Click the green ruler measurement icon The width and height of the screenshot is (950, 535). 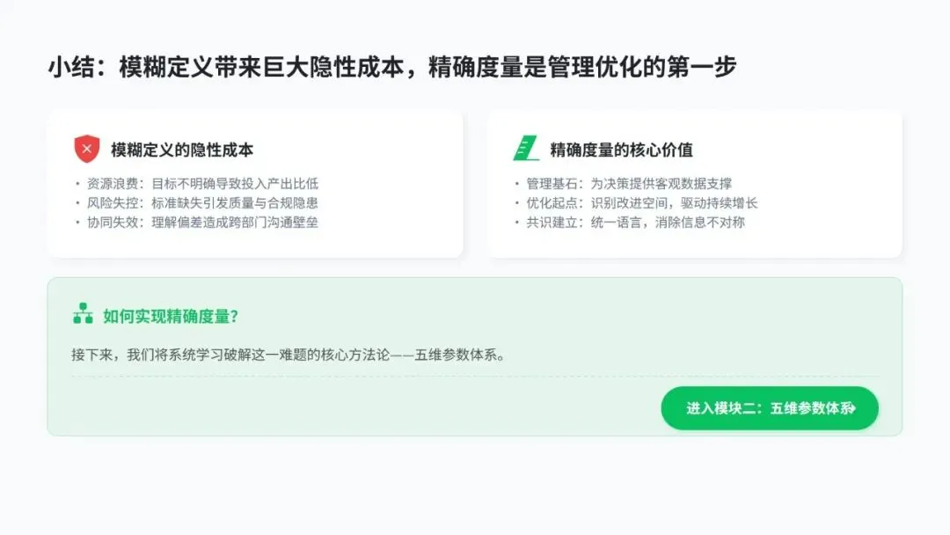[526, 149]
